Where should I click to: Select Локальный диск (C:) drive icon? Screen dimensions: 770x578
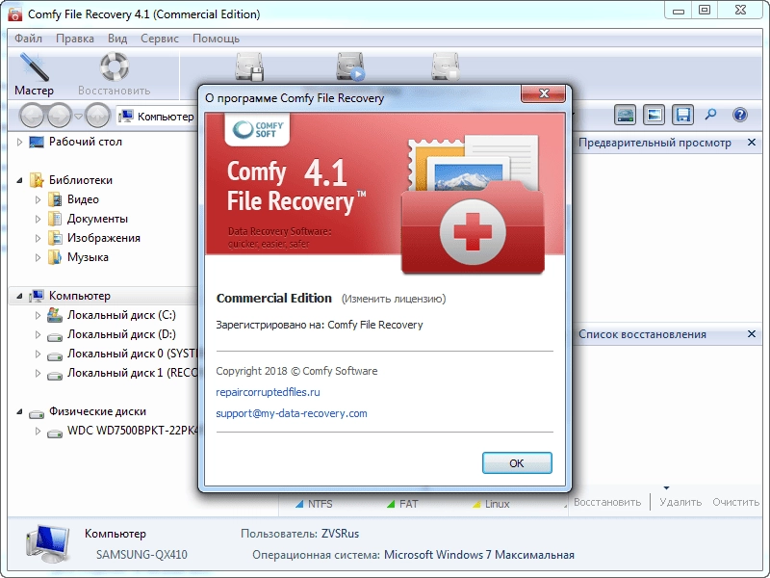point(55,315)
